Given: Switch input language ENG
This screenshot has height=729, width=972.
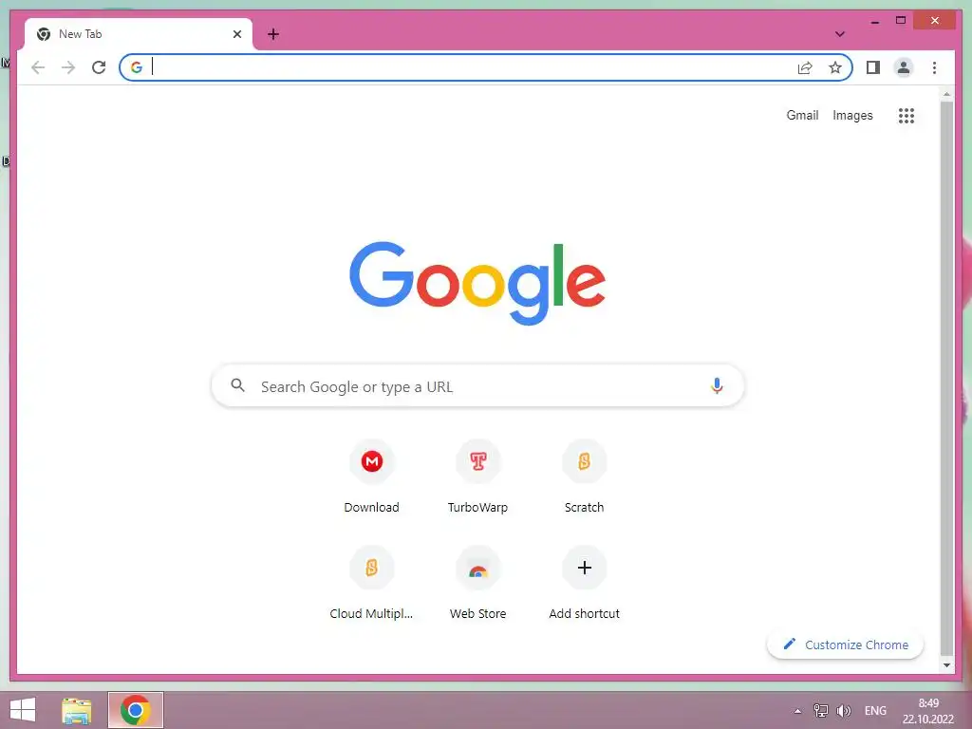Looking at the screenshot, I should coord(875,711).
